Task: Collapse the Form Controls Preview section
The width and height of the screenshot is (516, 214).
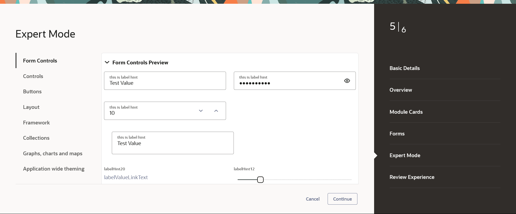Action: [107, 62]
